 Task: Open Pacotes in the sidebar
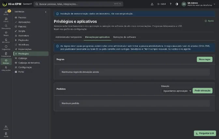pyautogui.click(x=31, y=18)
